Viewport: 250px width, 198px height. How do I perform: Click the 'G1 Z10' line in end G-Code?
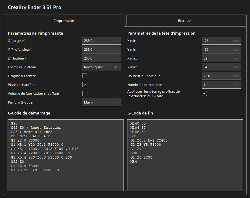point(137,149)
